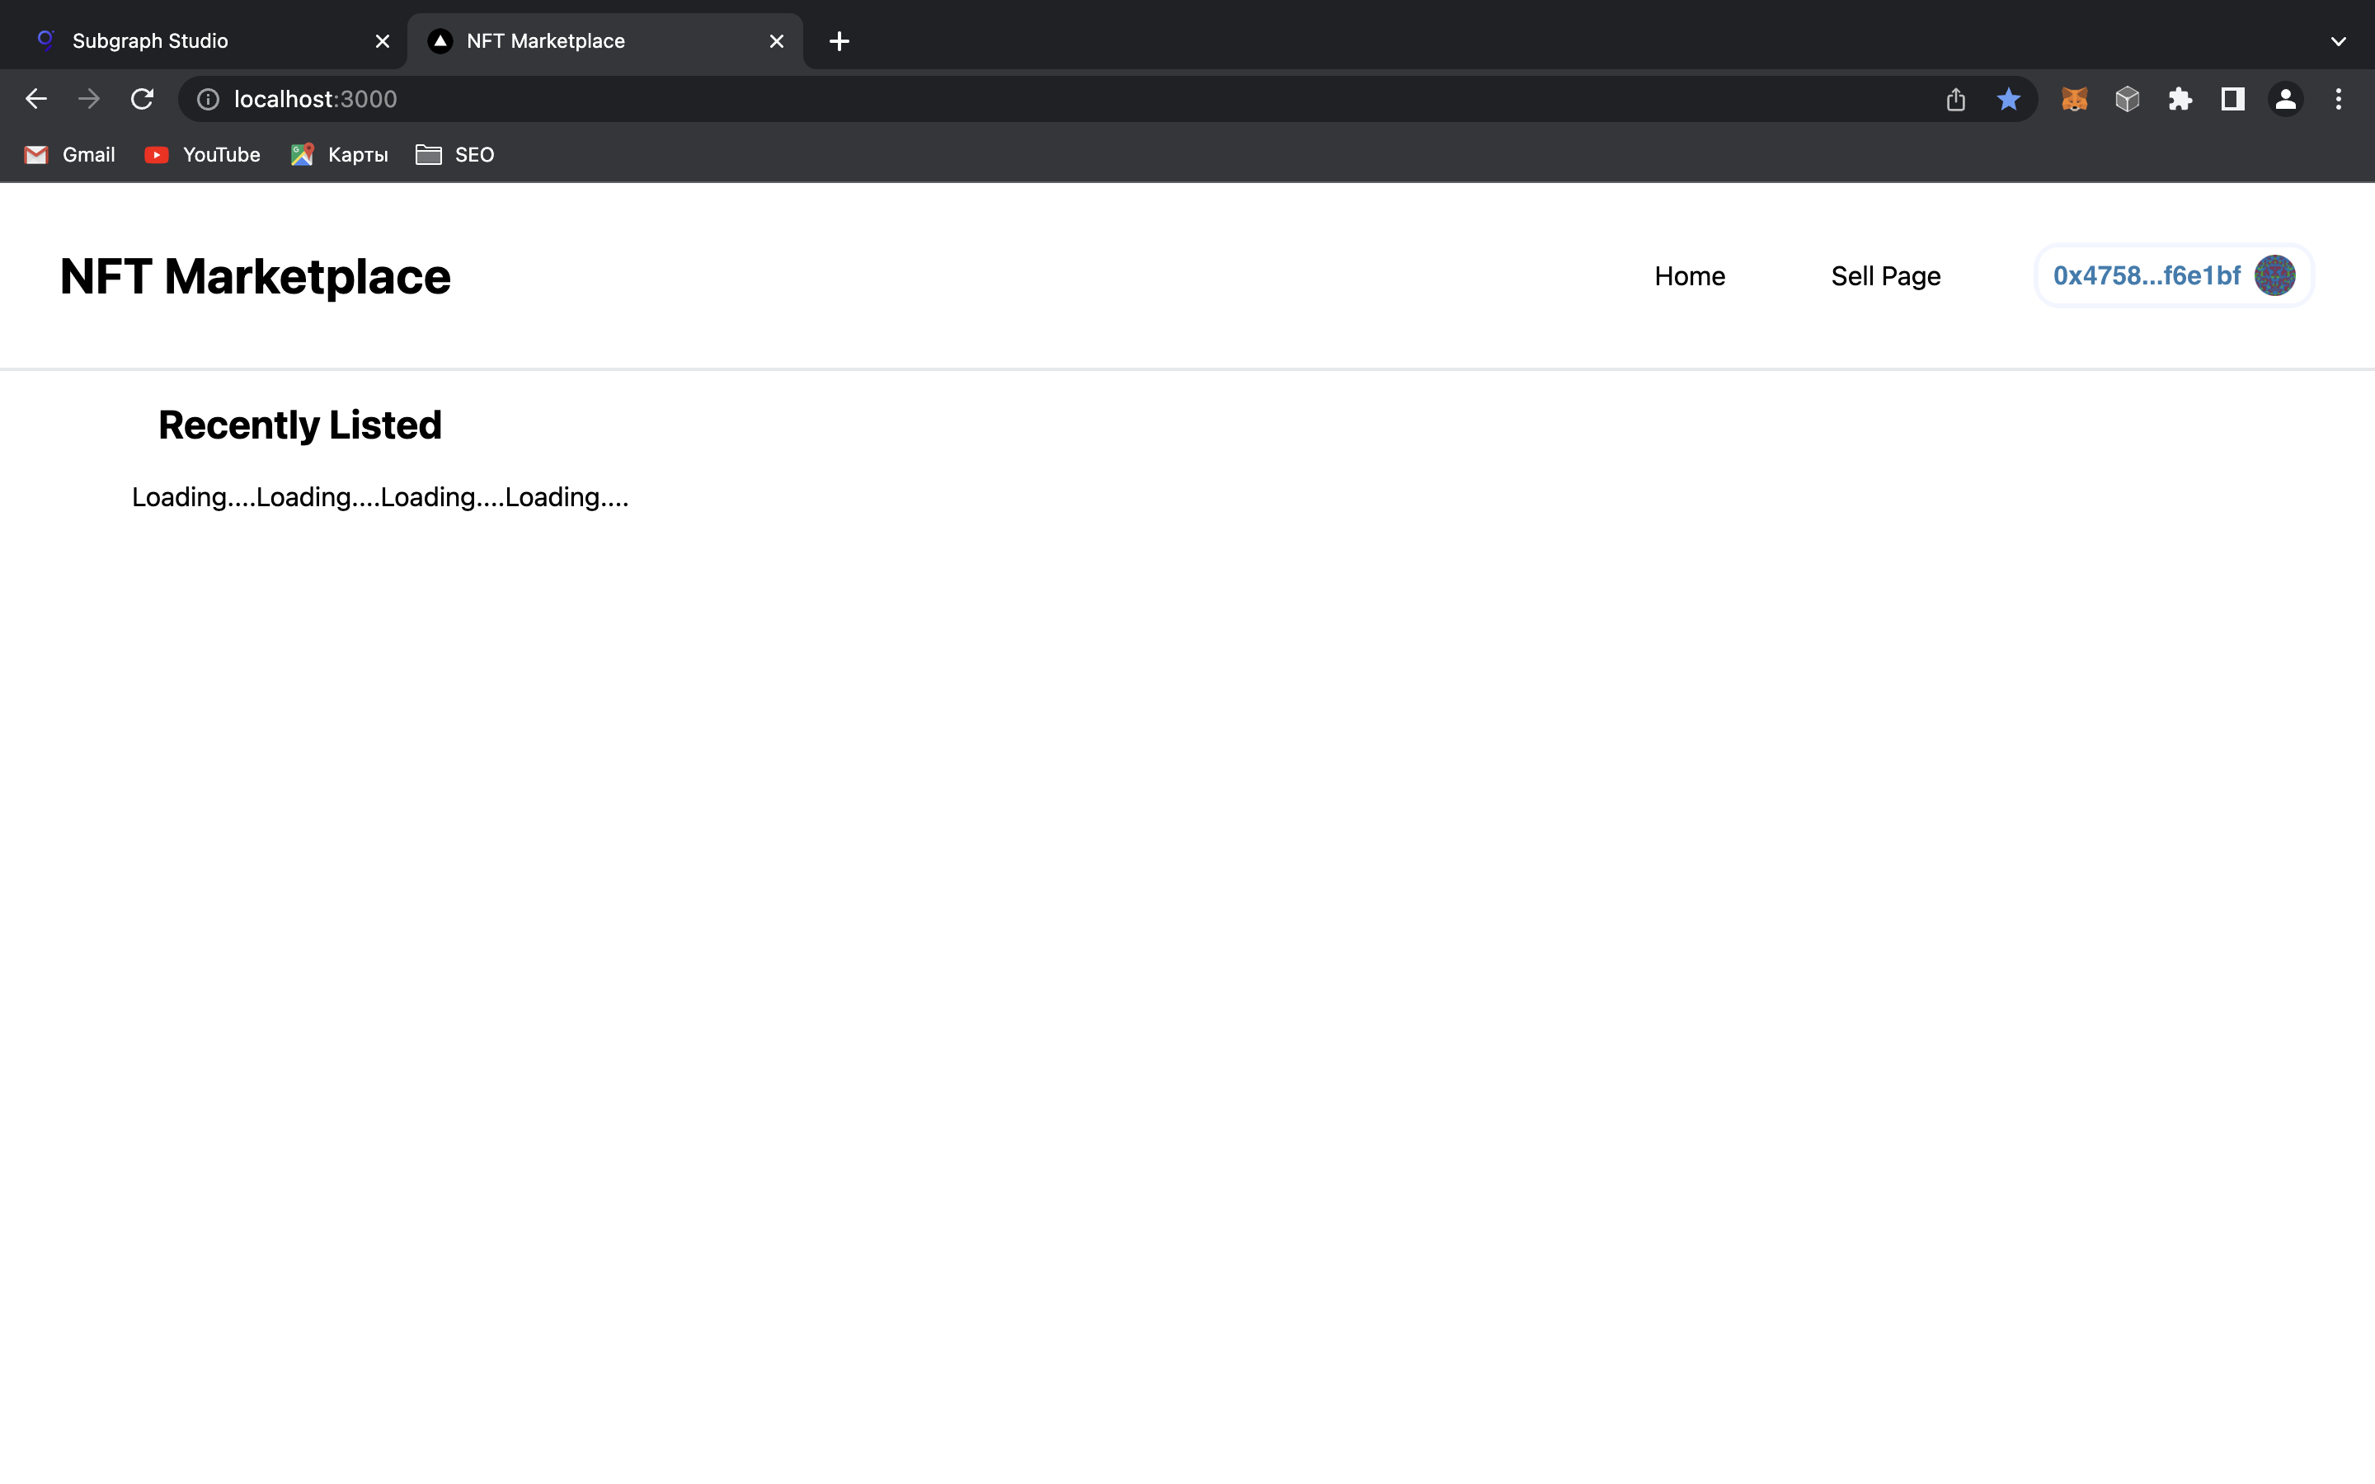The image size is (2375, 1484).
Task: Open the Карты maps bookmark
Action: click(x=340, y=155)
